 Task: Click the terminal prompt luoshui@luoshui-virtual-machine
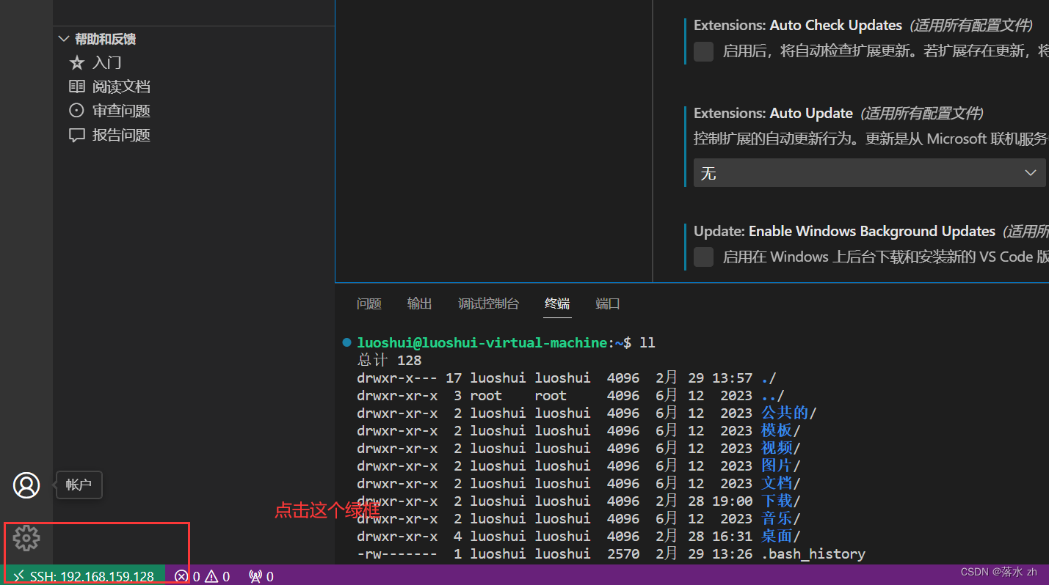483,342
